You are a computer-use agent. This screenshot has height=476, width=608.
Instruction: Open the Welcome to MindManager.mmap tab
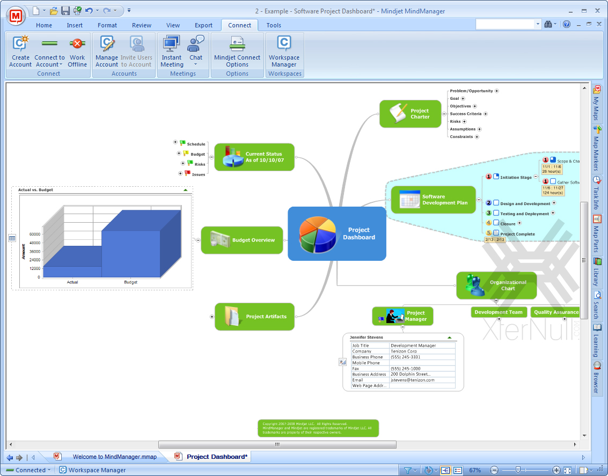115,456
